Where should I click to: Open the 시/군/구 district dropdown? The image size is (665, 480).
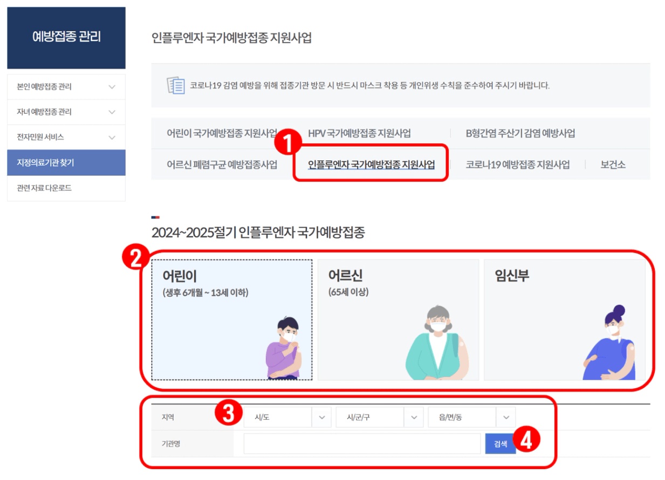pyautogui.click(x=380, y=417)
